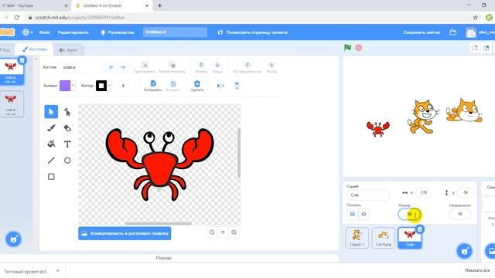This screenshot has width=495, height=278.
Task: Select the Line tool
Action: tap(51, 160)
